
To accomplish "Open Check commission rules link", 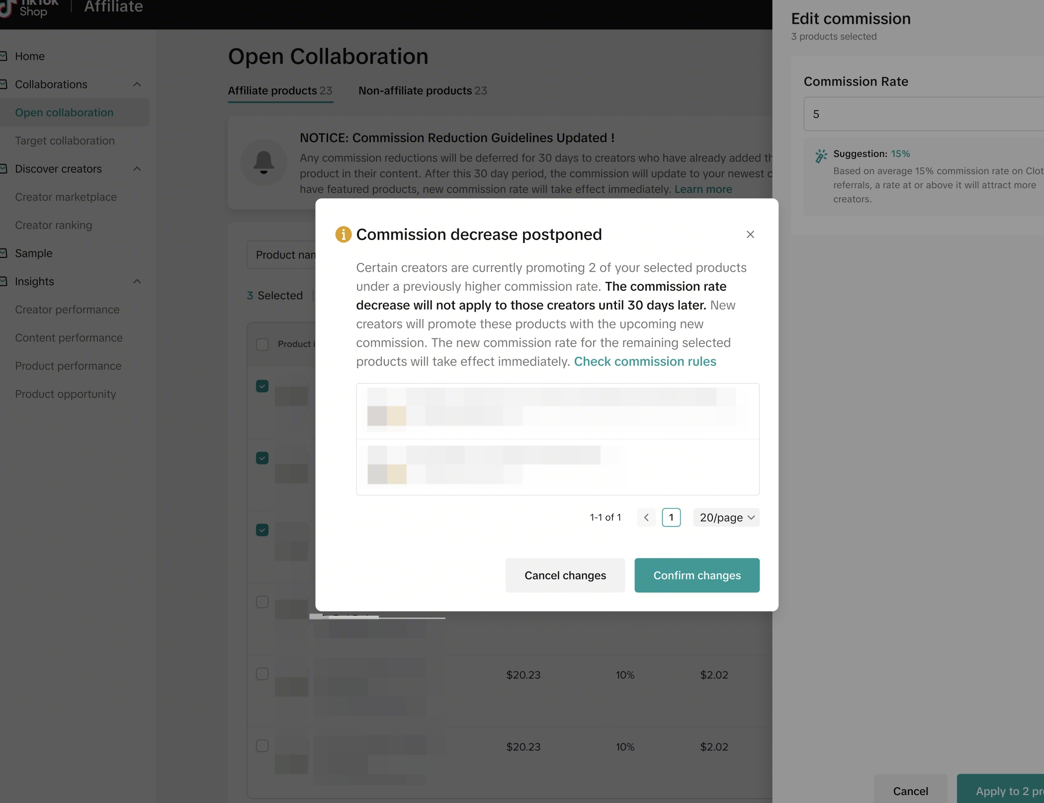I will (x=645, y=361).
